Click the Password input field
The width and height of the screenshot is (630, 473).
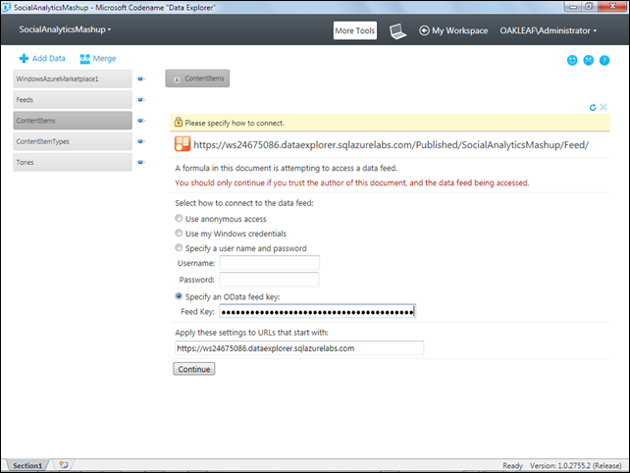pos(269,280)
